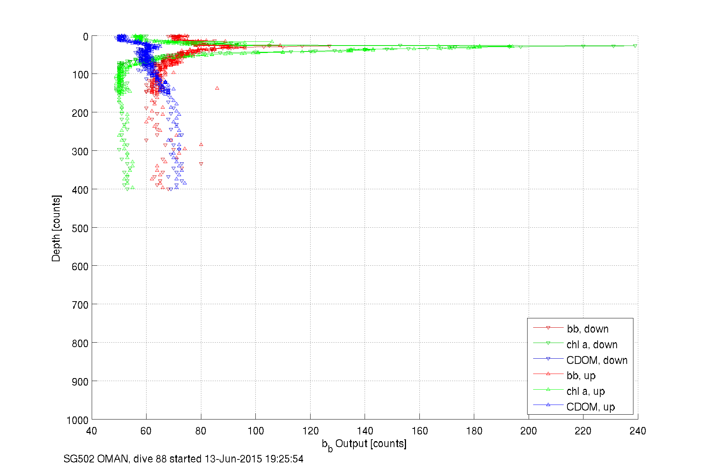Click the y-axis tick label 700
Viewport: 705px width, 471px height.
tap(80, 305)
